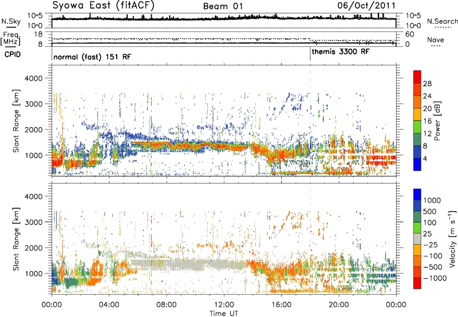
Task: Click the '12' tick on the Power colorbar
Action: (x=427, y=134)
